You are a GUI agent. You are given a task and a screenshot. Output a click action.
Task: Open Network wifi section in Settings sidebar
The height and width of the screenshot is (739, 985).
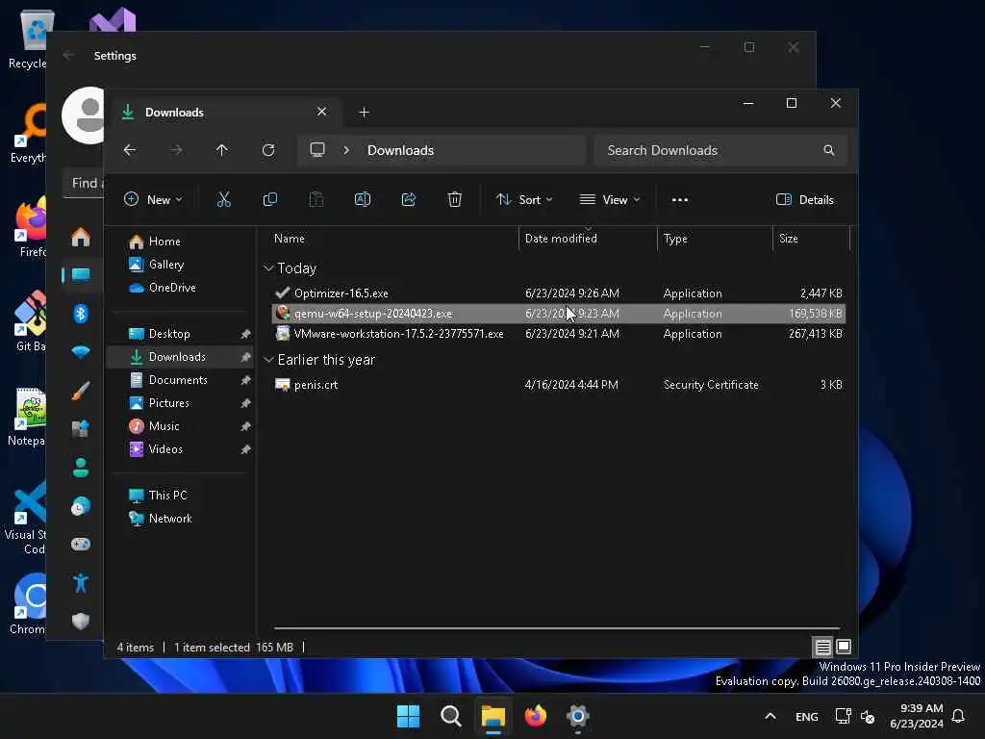tap(81, 352)
